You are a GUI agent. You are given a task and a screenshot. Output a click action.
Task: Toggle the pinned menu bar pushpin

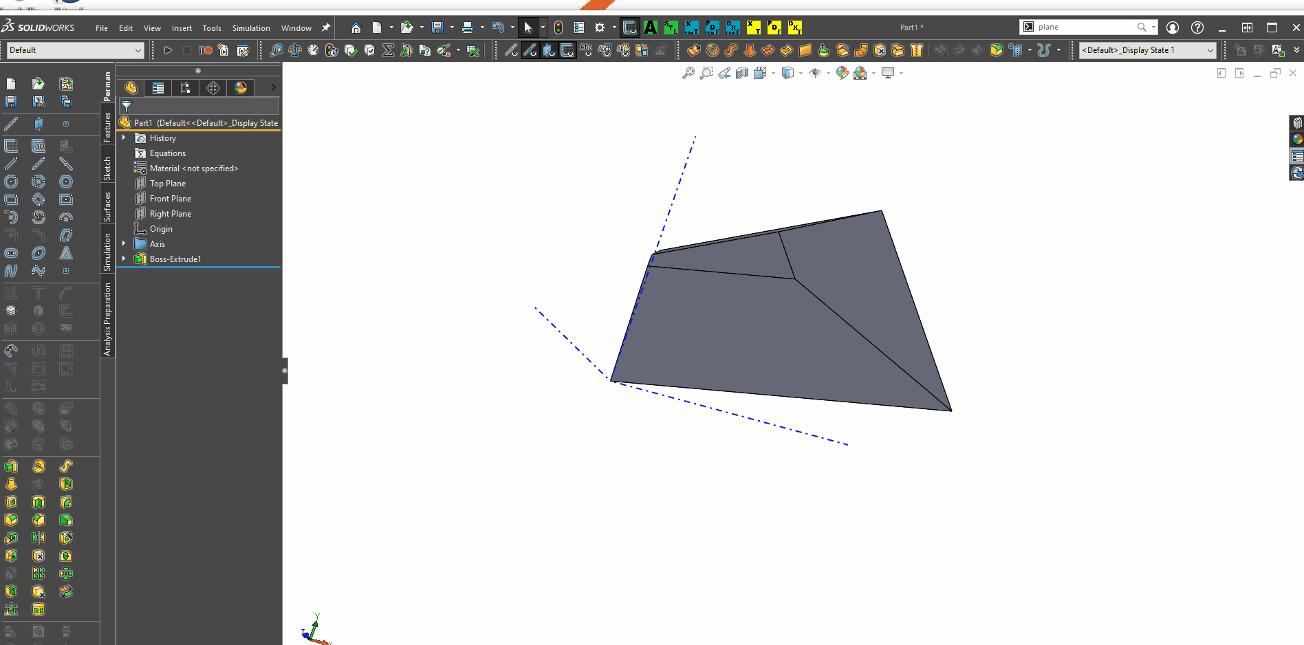click(x=326, y=28)
